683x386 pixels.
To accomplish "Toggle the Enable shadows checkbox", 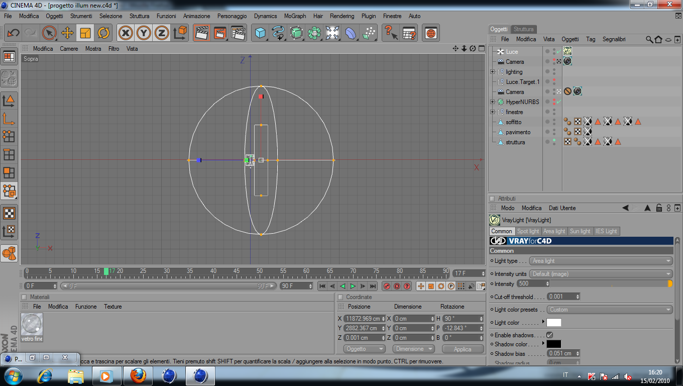I will click(x=549, y=335).
